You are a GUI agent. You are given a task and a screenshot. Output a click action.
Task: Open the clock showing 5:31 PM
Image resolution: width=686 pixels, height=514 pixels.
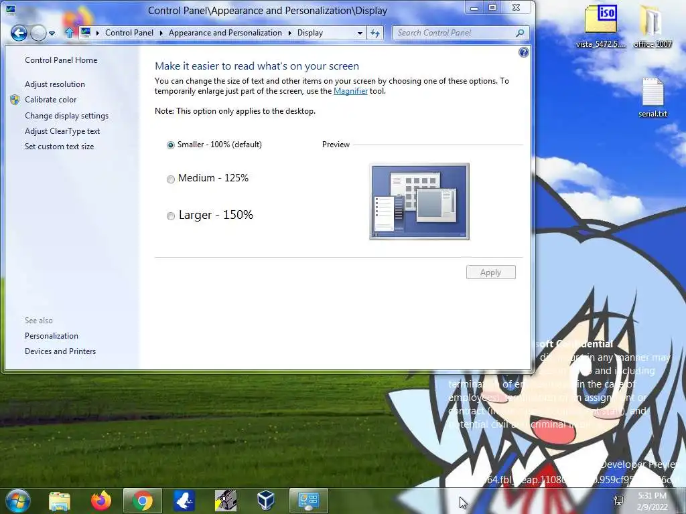(652, 501)
